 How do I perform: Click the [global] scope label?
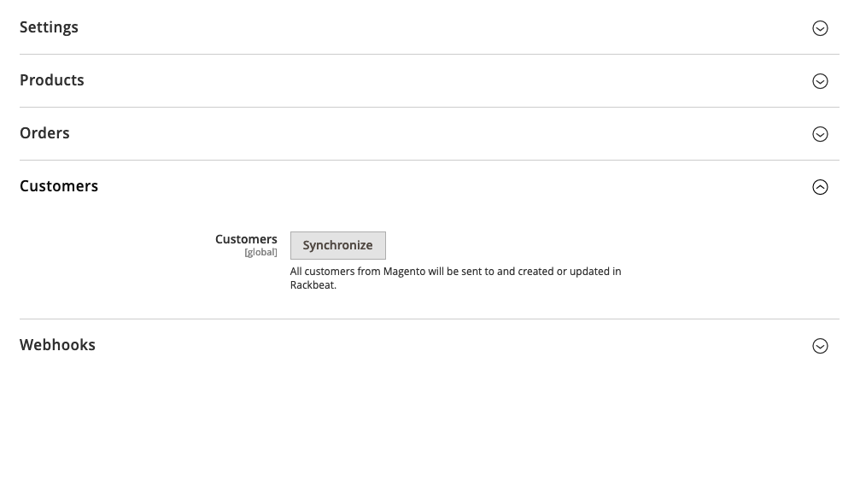tap(260, 253)
